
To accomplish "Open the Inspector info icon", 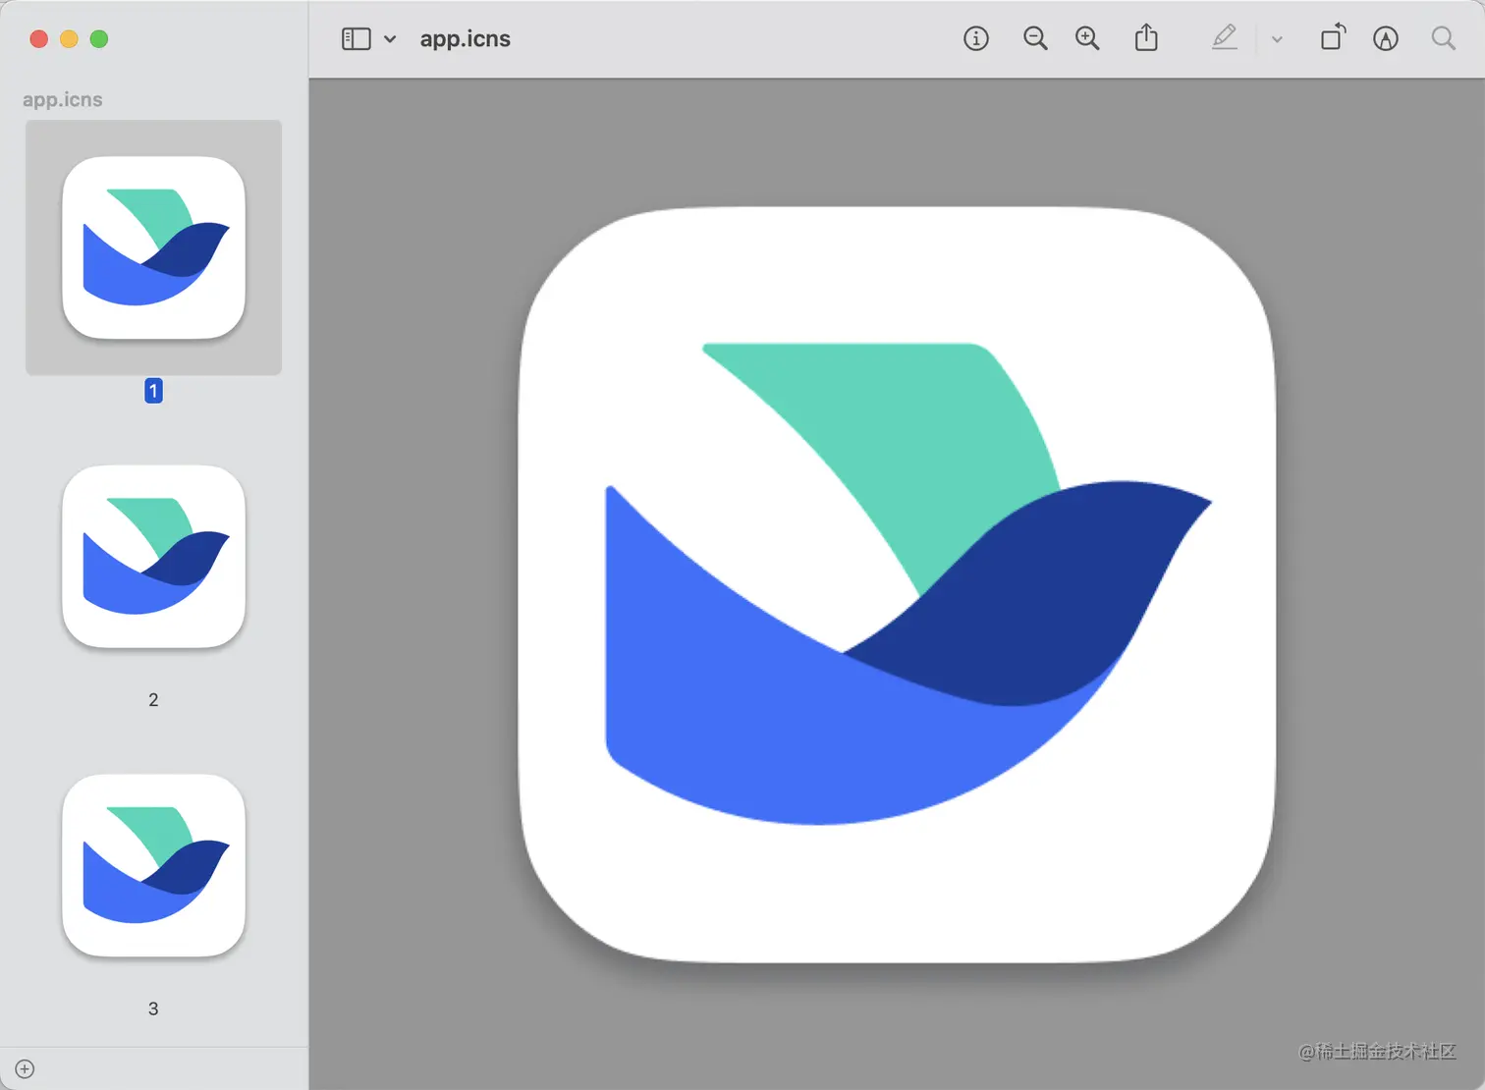I will coord(975,38).
